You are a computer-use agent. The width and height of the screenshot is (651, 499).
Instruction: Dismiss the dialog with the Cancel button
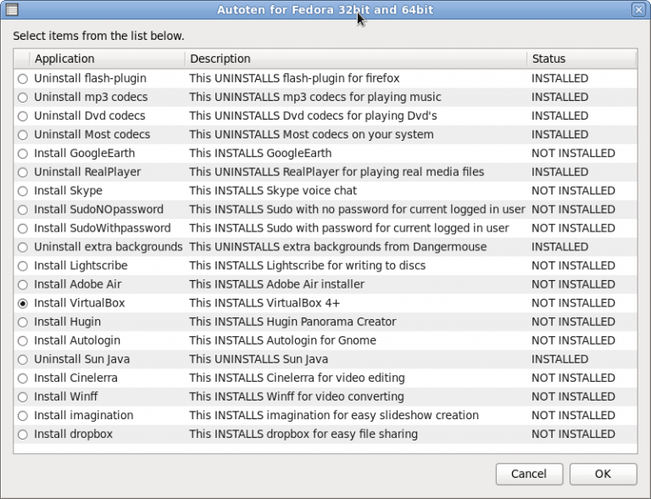pos(529,474)
